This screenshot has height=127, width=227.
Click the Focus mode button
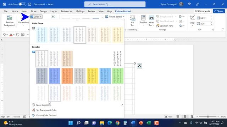click(168, 117)
